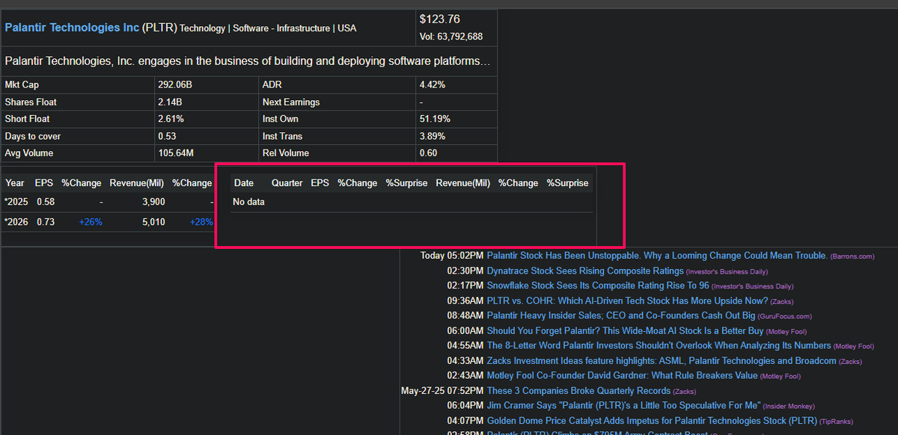
Task: Open the Software - Infrastructure industry link
Action: coord(281,28)
